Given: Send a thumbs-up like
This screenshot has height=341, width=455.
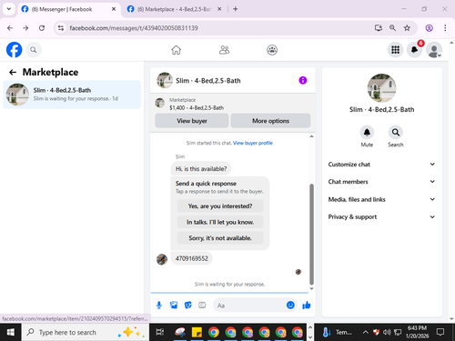Looking at the screenshot, I should click(307, 306).
